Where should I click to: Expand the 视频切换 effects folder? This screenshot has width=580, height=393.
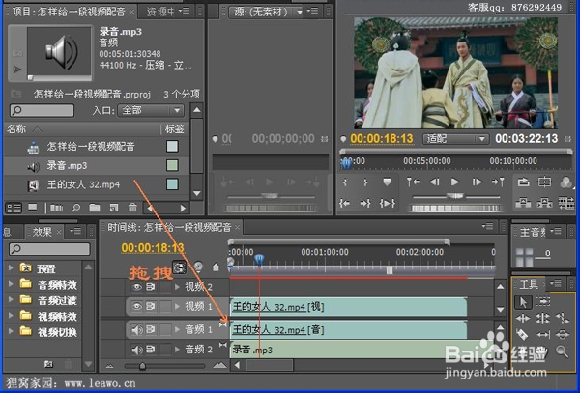click(x=11, y=331)
